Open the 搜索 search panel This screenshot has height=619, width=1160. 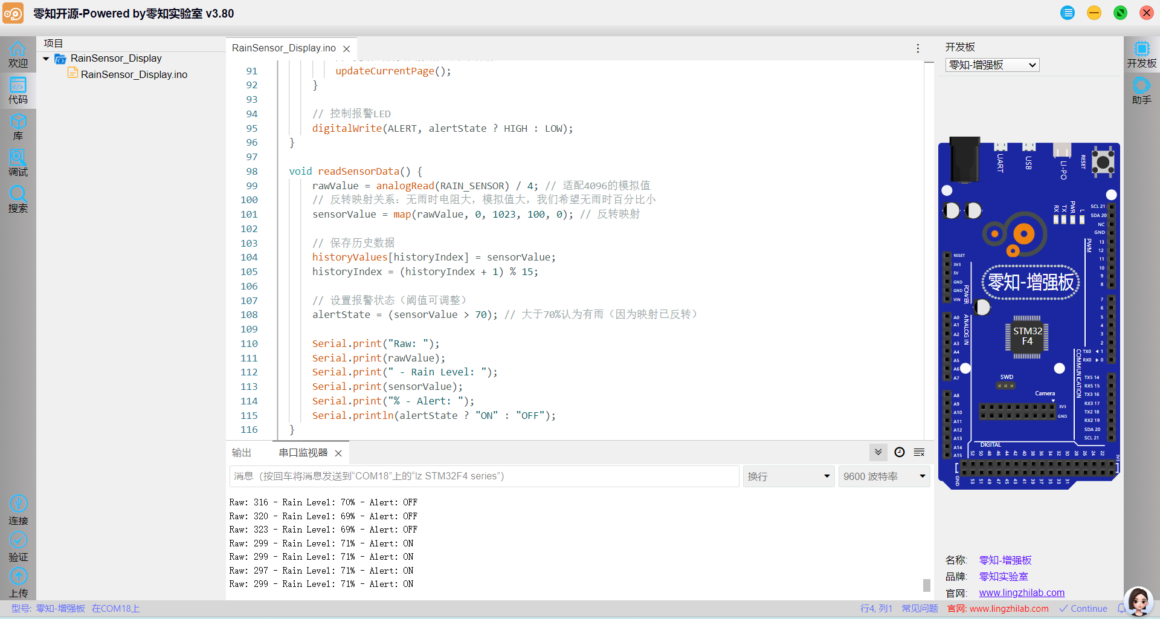[18, 199]
